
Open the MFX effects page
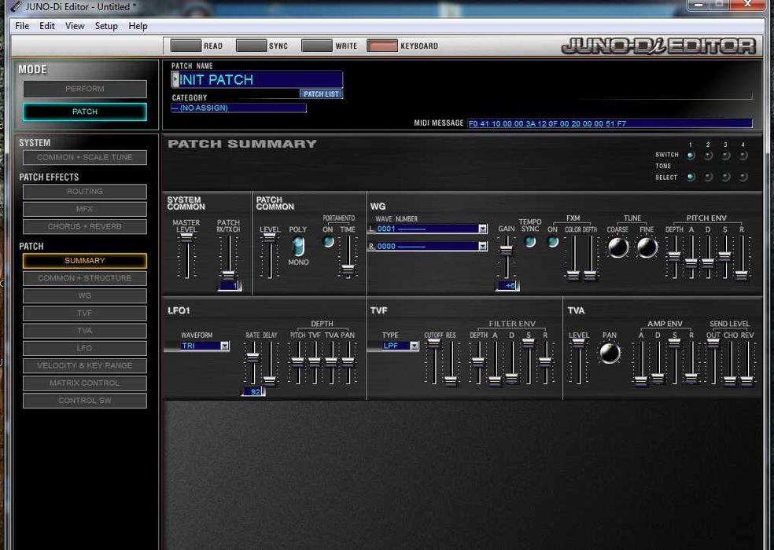coord(85,209)
